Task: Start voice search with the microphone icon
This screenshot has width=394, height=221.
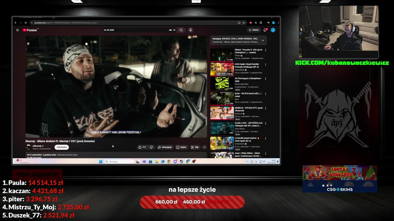Action: (191, 30)
